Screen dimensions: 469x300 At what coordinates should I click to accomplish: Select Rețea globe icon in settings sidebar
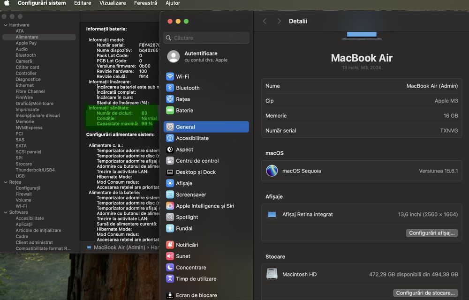[170, 99]
